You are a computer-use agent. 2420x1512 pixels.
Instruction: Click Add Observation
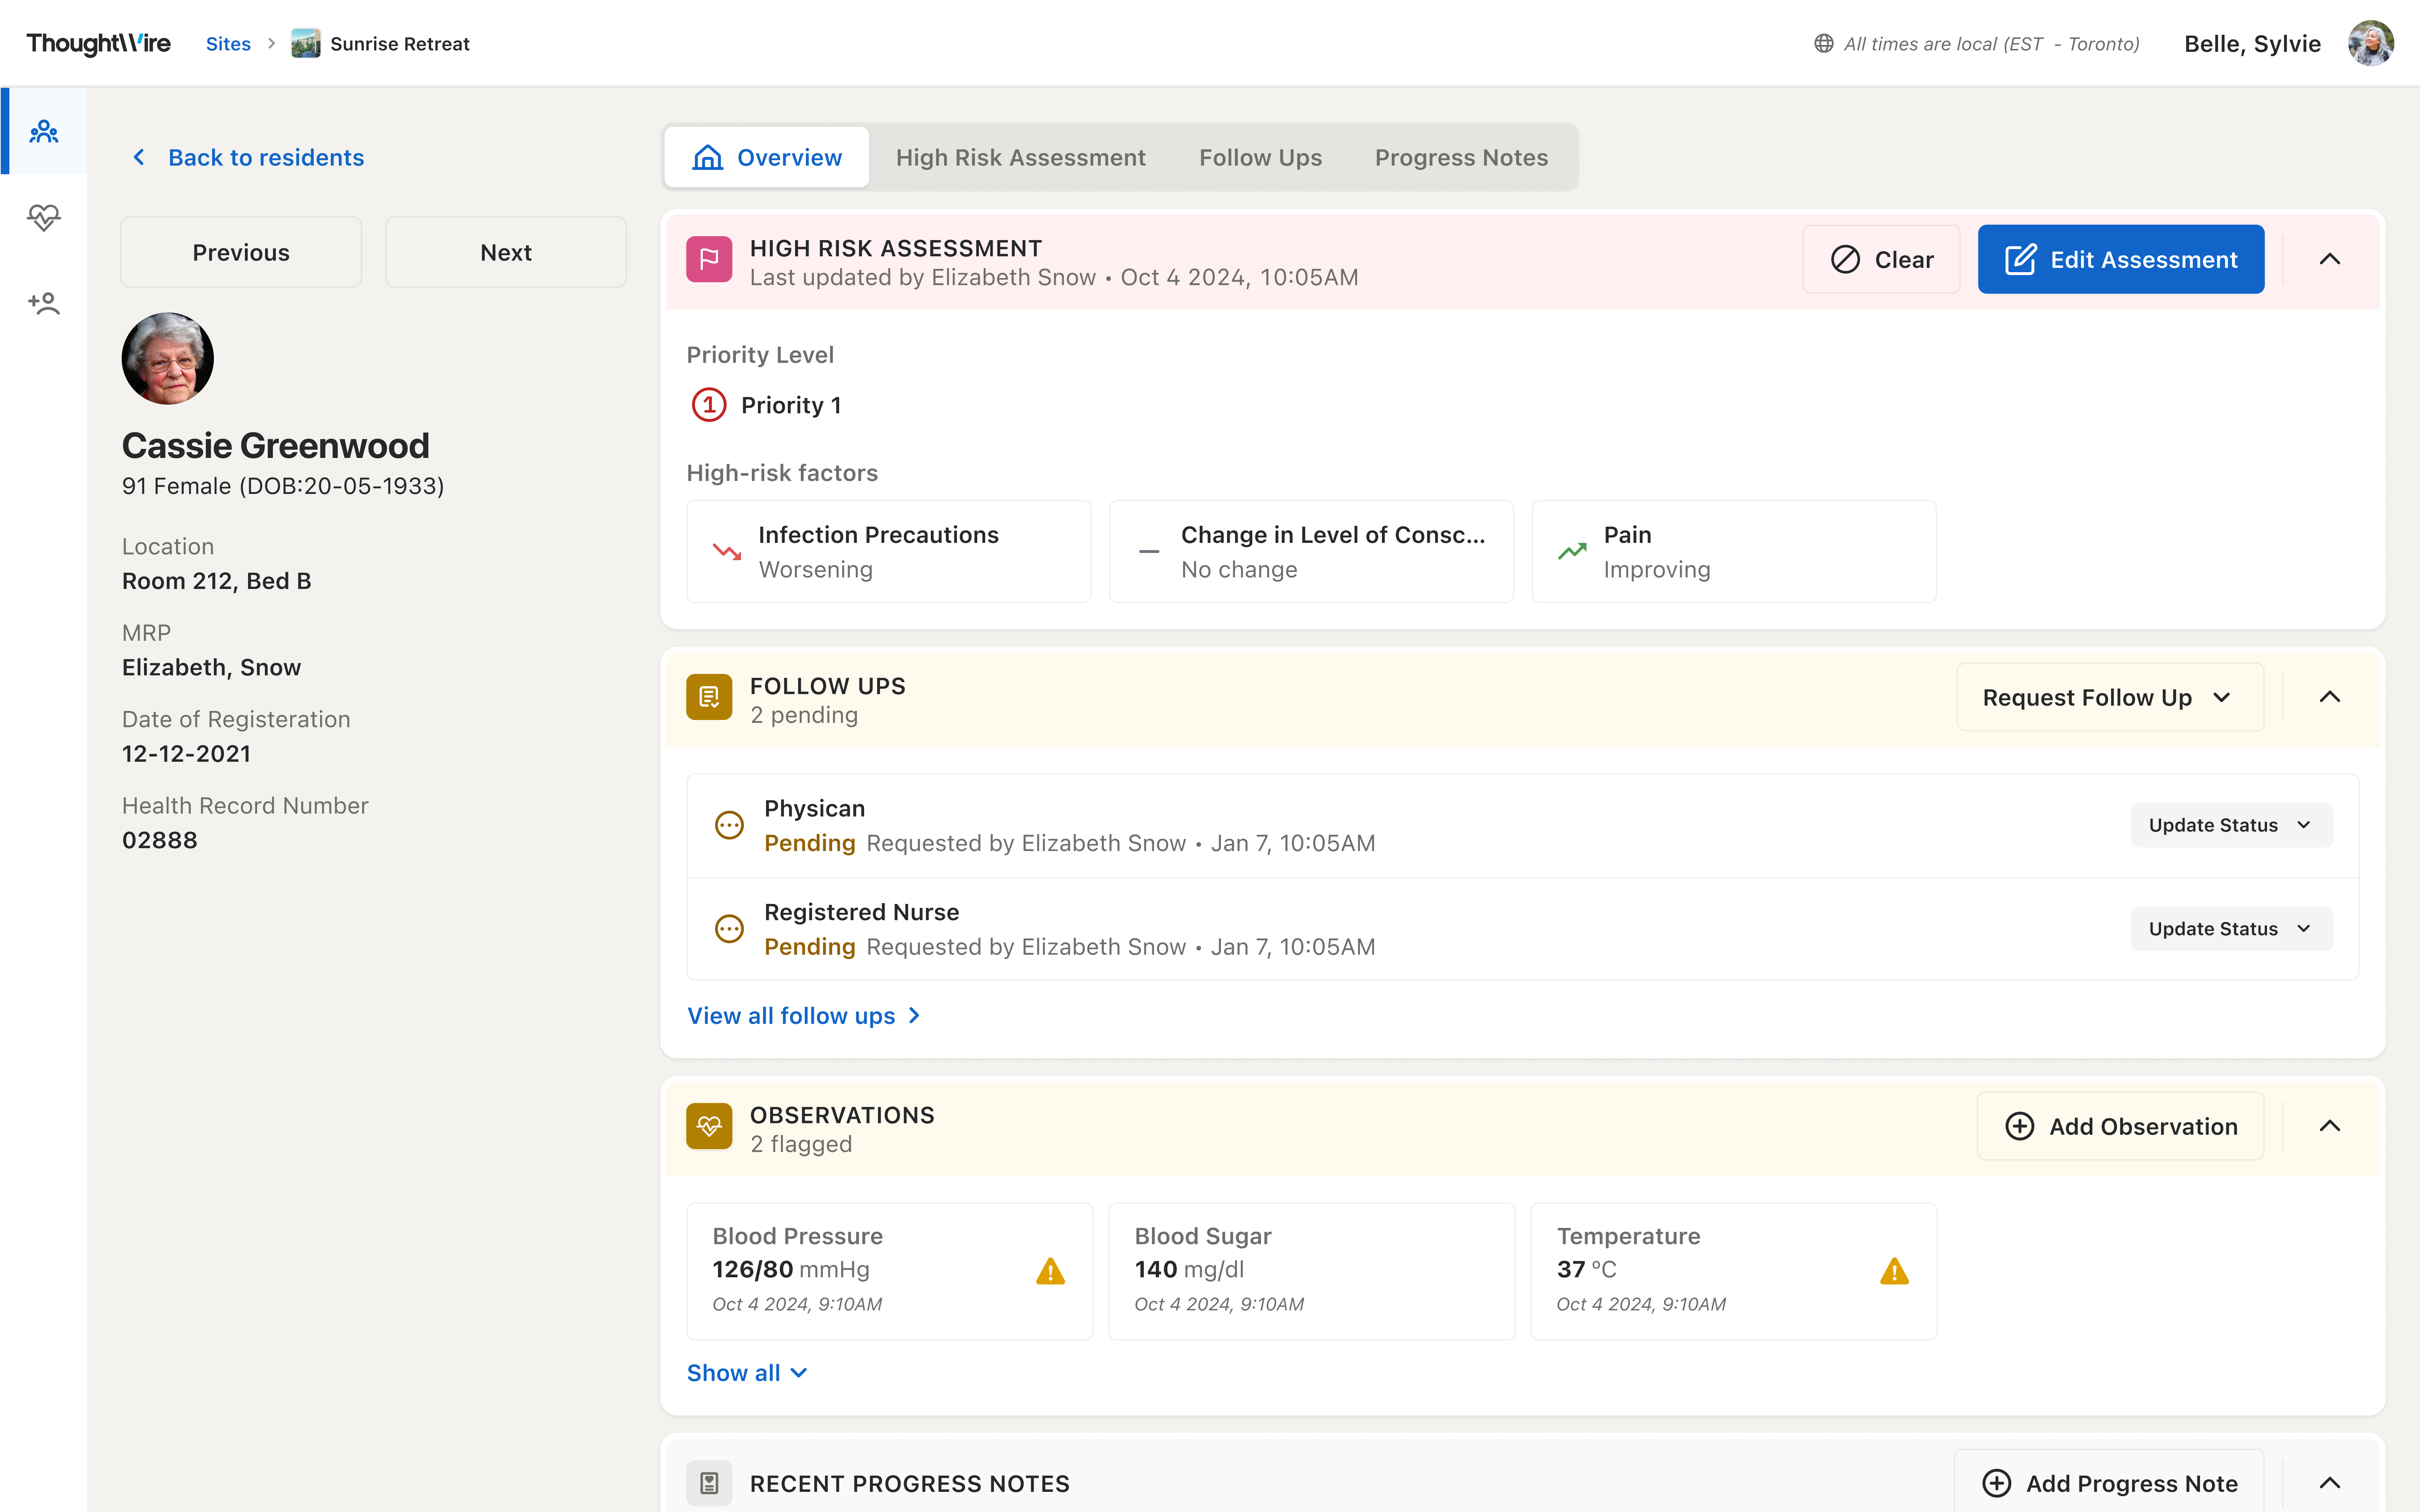point(2120,1126)
